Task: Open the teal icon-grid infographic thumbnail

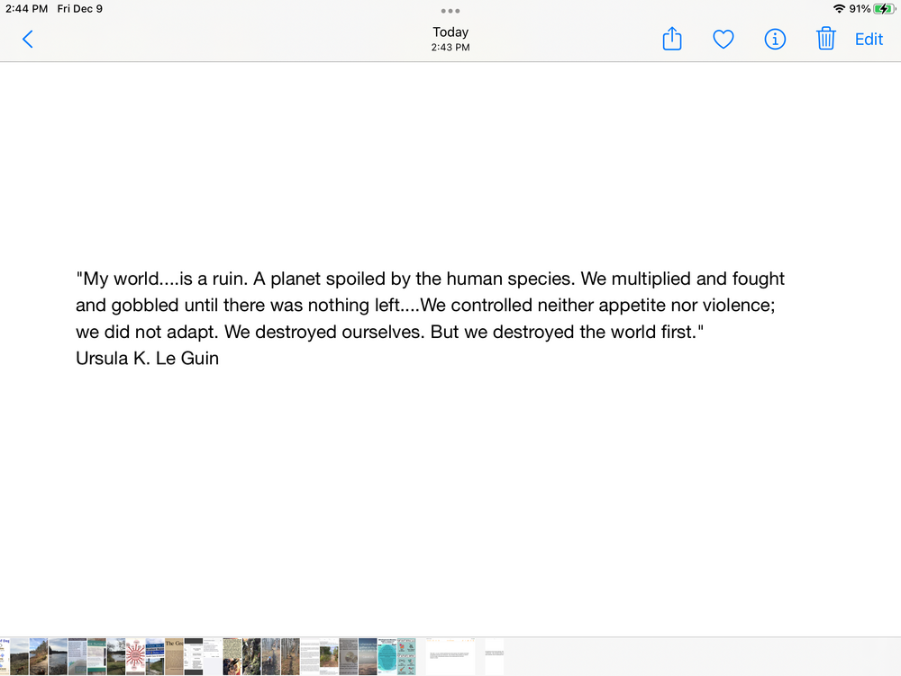Action: (x=406, y=656)
